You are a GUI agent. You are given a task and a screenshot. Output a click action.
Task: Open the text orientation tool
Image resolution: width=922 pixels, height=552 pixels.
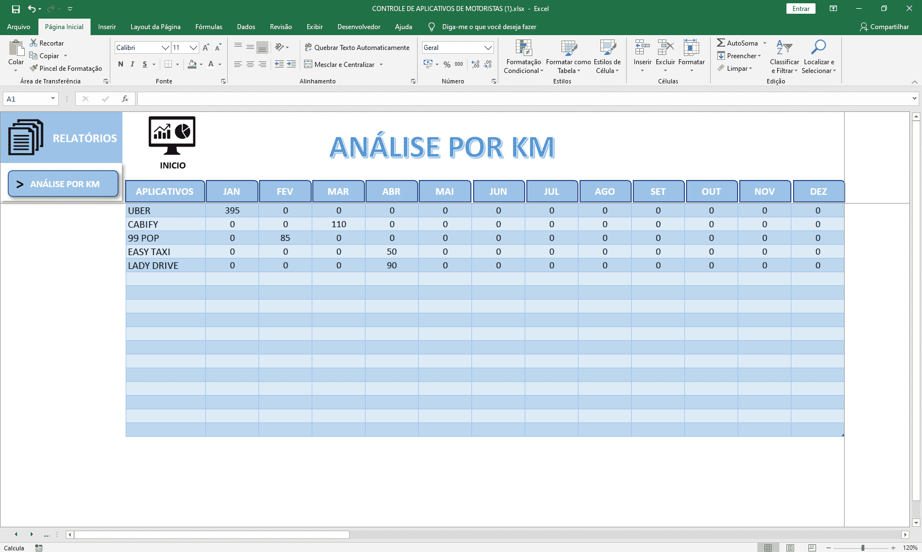[280, 47]
